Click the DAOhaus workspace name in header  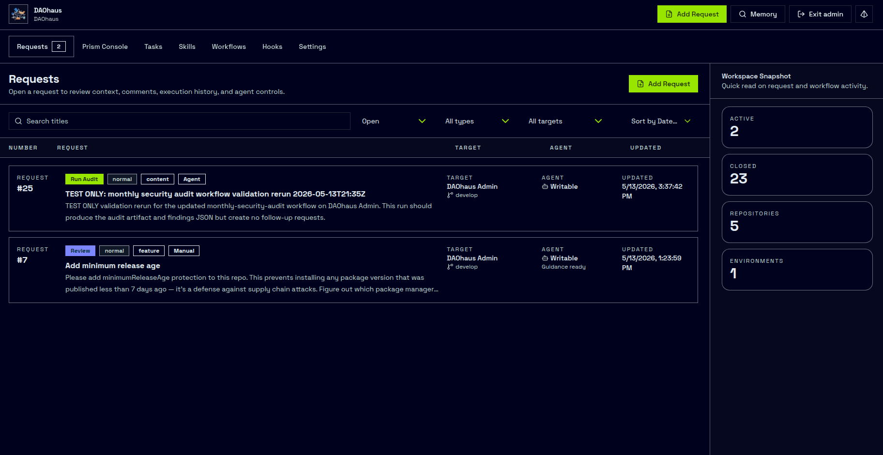click(48, 10)
